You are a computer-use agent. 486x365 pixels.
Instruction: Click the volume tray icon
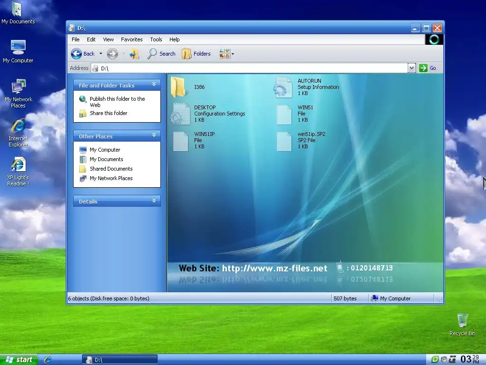(444, 359)
